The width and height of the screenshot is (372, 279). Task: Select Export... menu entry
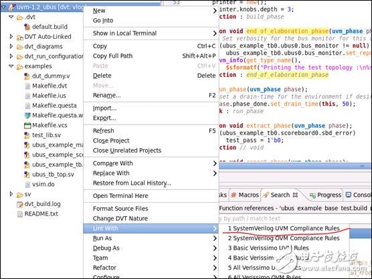coord(151,118)
